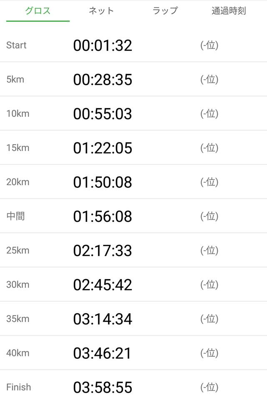Open the ネット tab
This screenshot has height=401, width=267.
pyautogui.click(x=101, y=11)
